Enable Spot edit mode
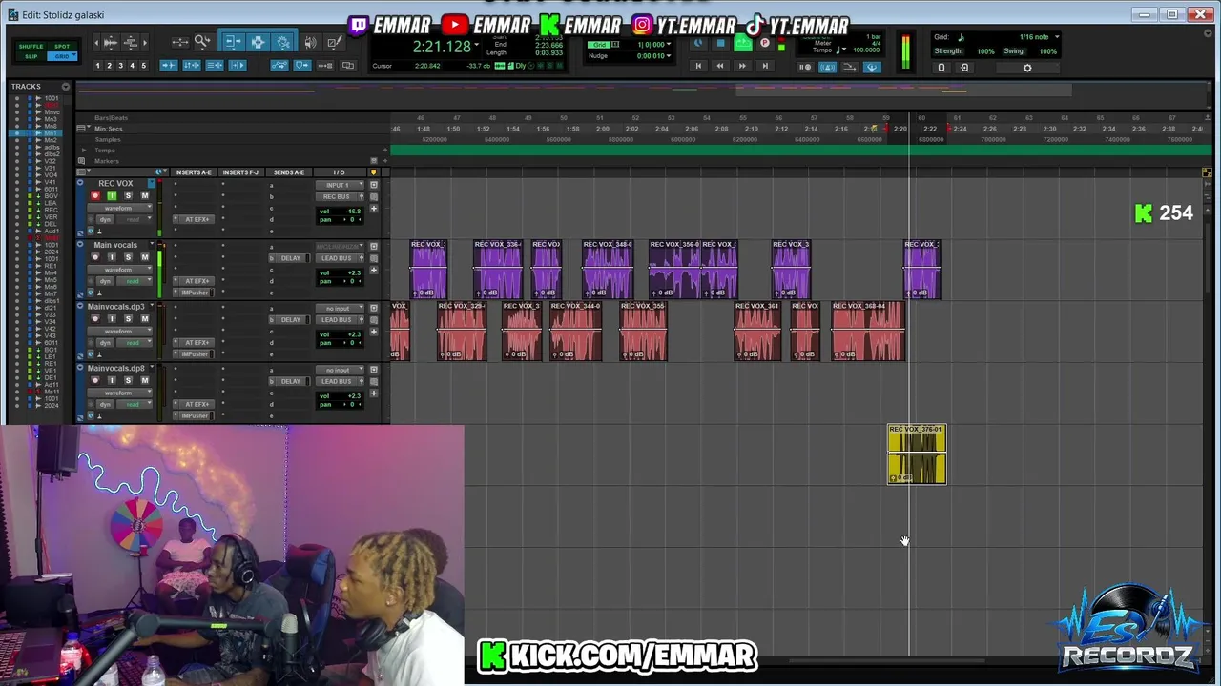Screen dimensions: 1221x686 click(x=62, y=46)
